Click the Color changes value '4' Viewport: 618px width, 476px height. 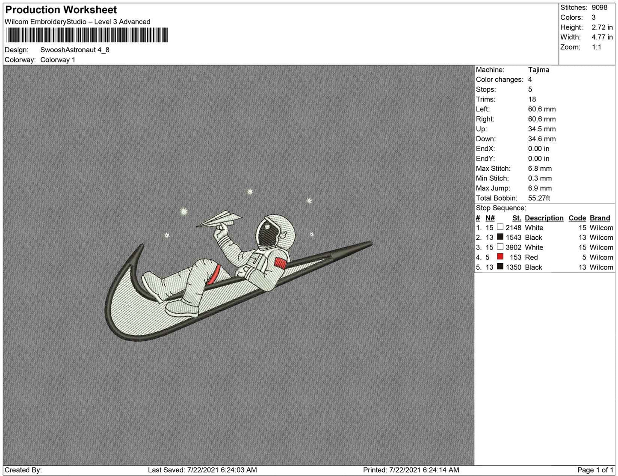[x=530, y=80]
